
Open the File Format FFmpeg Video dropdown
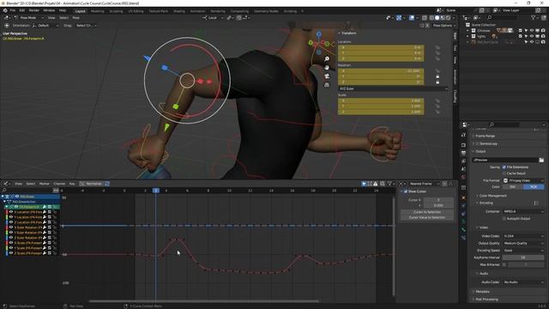click(523, 181)
